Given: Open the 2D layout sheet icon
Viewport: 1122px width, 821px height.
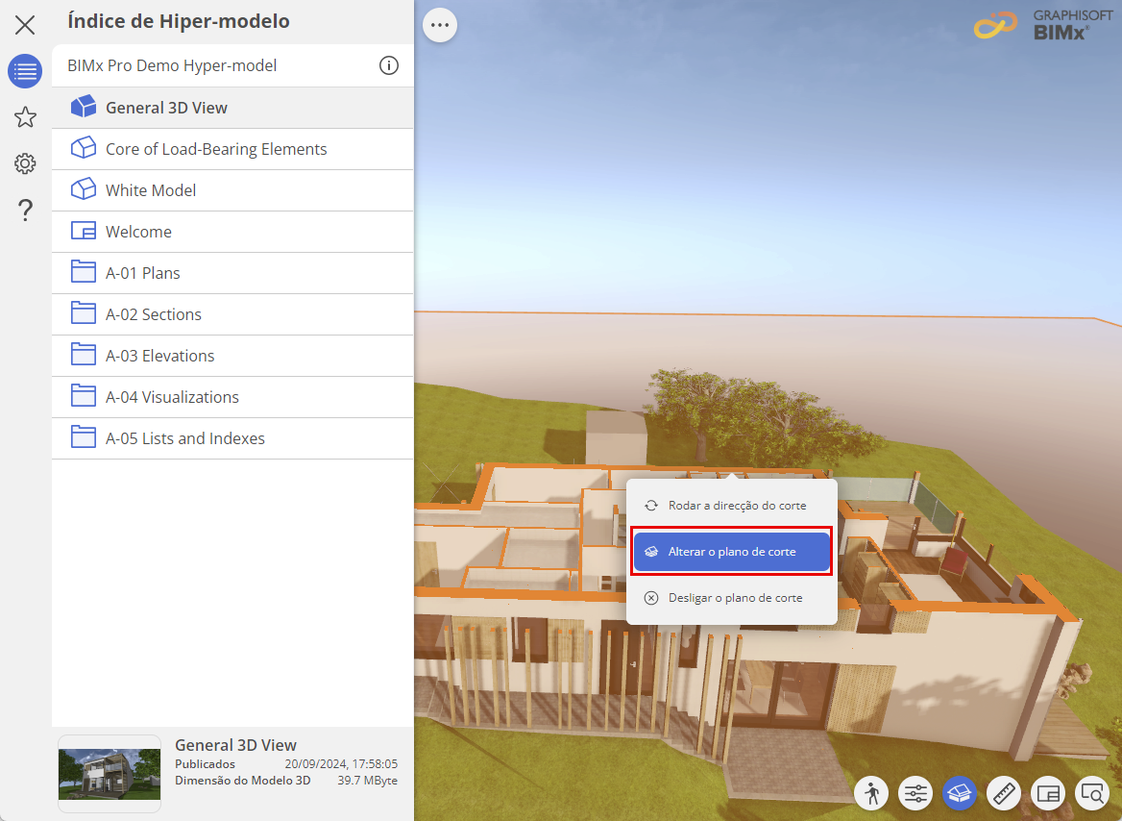Looking at the screenshot, I should [1048, 793].
